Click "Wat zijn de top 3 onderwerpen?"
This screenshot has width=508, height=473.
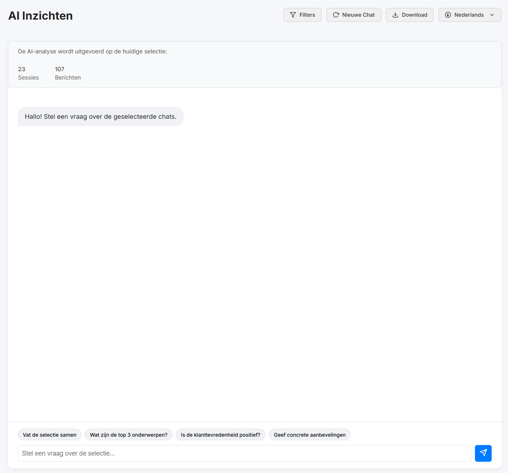(129, 434)
